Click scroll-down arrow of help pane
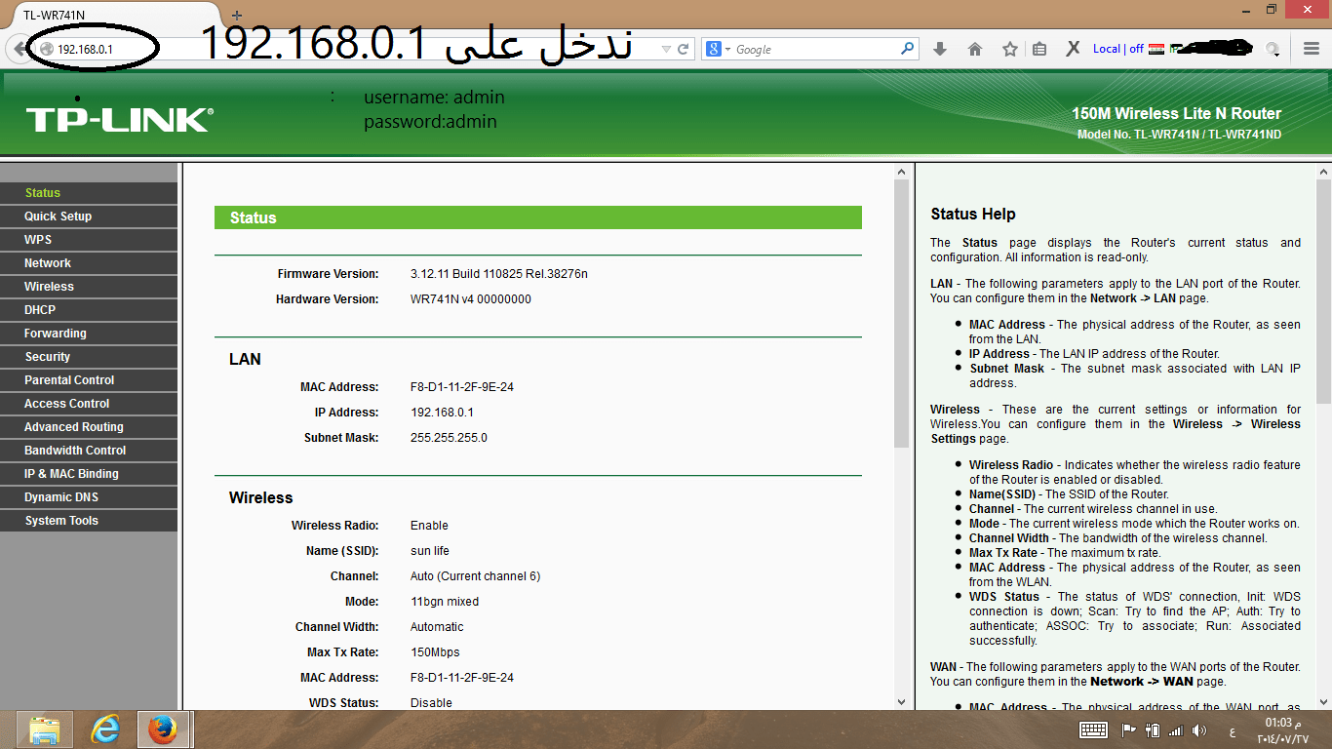The width and height of the screenshot is (1332, 749). pos(1323,700)
